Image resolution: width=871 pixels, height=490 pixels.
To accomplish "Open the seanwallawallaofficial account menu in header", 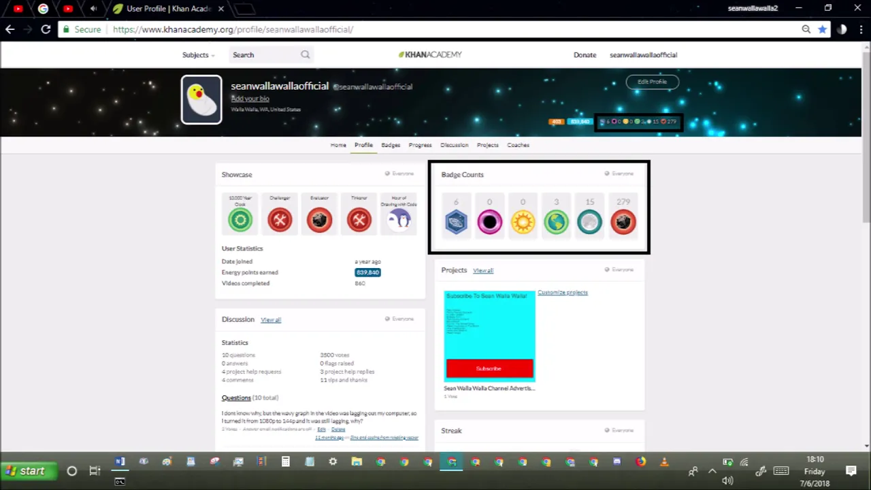I will (644, 55).
